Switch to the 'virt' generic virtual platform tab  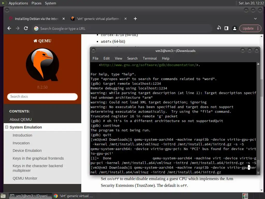click(x=98, y=19)
